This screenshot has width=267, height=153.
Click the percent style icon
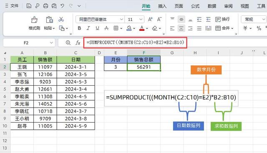pyautogui.click(x=259, y=28)
